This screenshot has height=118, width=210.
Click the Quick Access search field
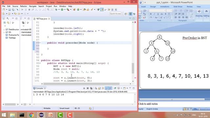(115, 14)
